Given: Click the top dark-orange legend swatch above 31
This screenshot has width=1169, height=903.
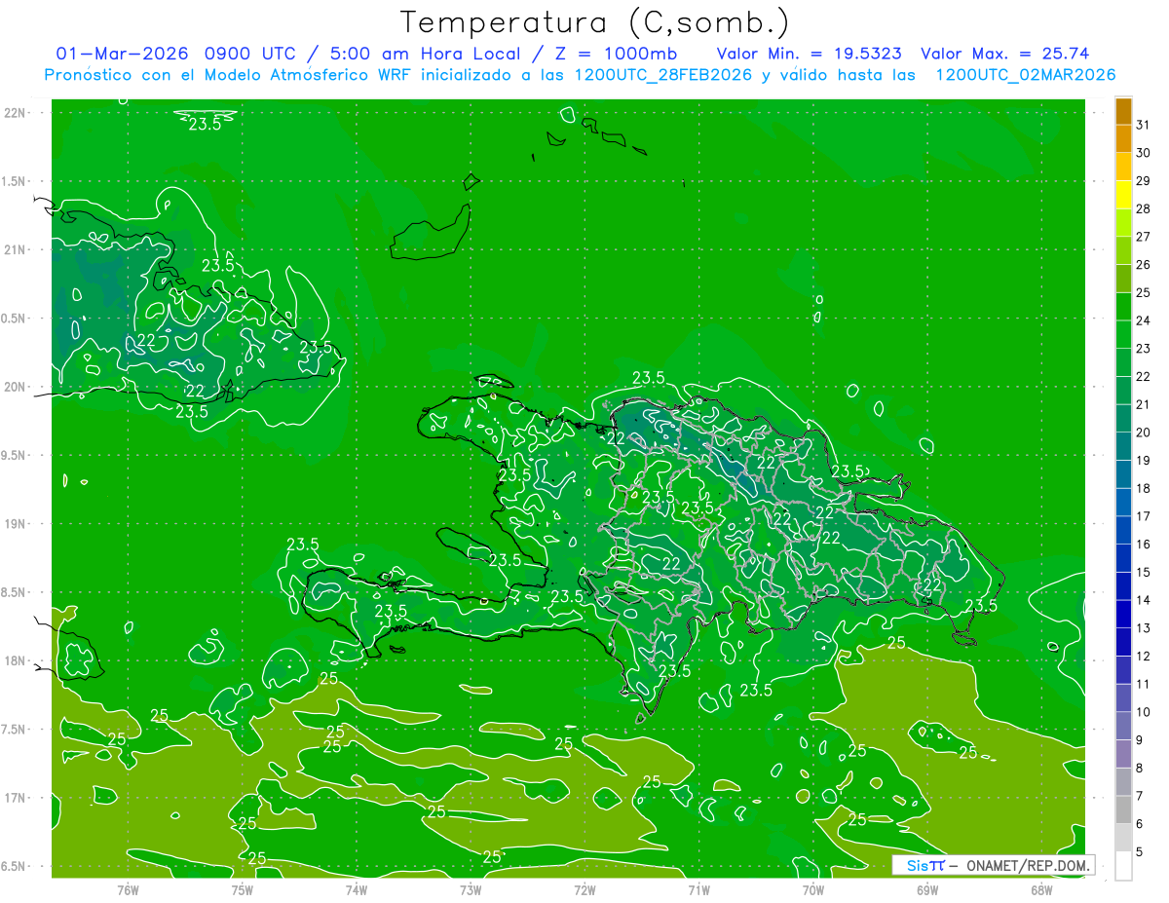Looking at the screenshot, I should point(1123,112).
